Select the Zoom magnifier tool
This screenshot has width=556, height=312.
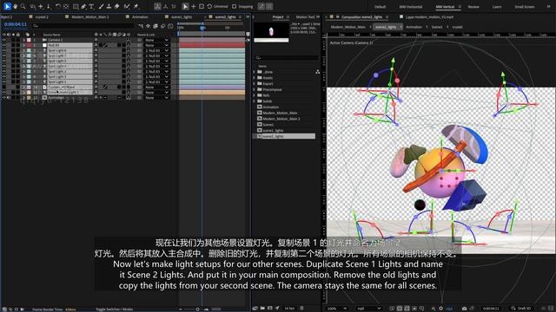pos(23,6)
